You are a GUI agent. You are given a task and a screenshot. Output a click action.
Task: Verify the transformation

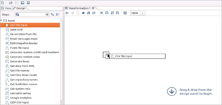pos(101,13)
